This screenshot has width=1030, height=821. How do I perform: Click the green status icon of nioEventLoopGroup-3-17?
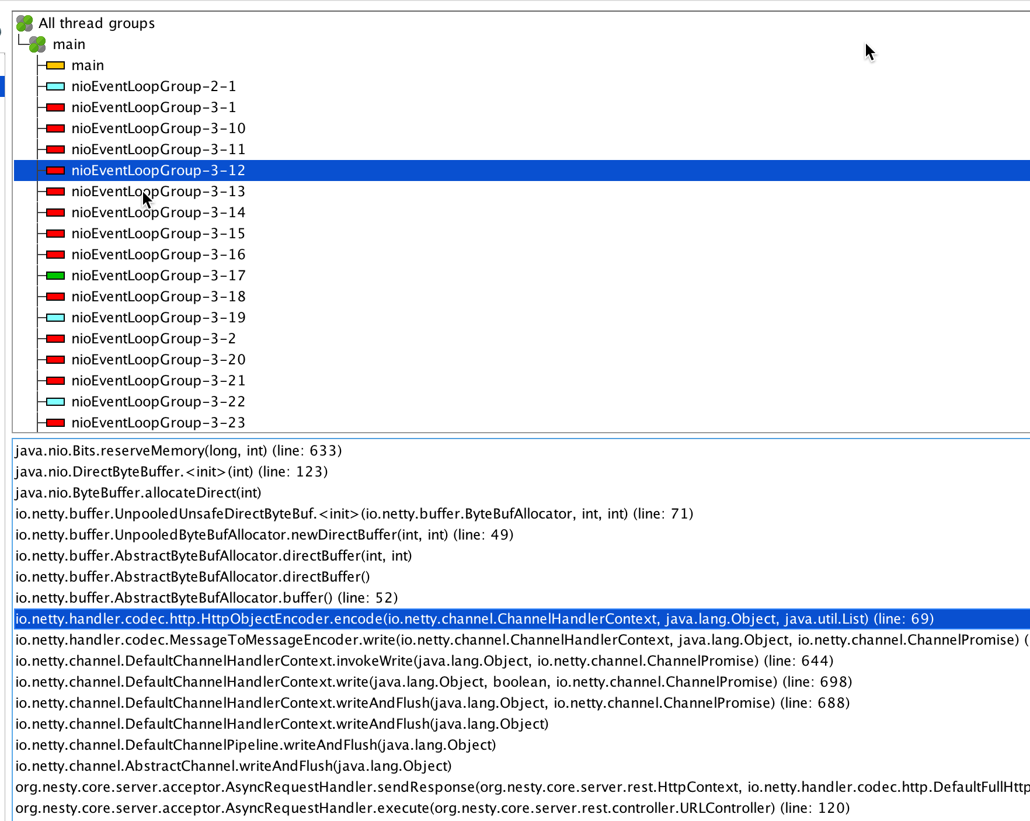[55, 276]
